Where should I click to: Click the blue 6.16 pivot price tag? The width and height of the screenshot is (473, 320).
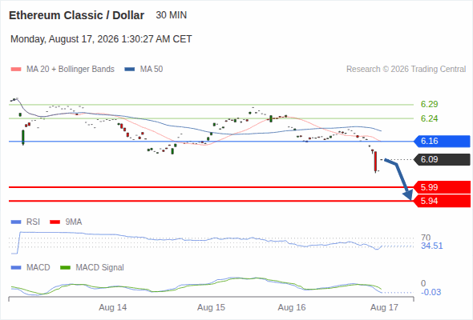pyautogui.click(x=442, y=141)
